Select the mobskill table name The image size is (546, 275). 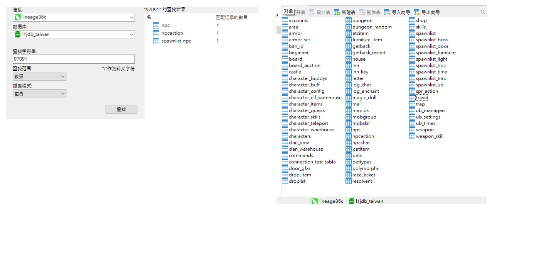click(x=361, y=123)
